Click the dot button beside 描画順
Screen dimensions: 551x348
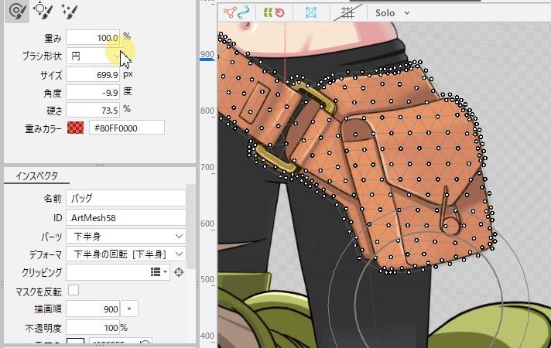click(x=129, y=309)
